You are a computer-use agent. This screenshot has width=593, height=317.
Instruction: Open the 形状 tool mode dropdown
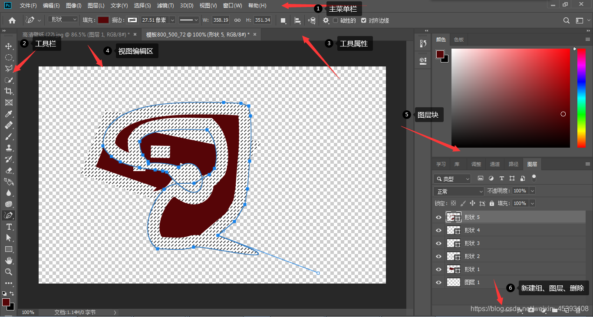click(63, 20)
